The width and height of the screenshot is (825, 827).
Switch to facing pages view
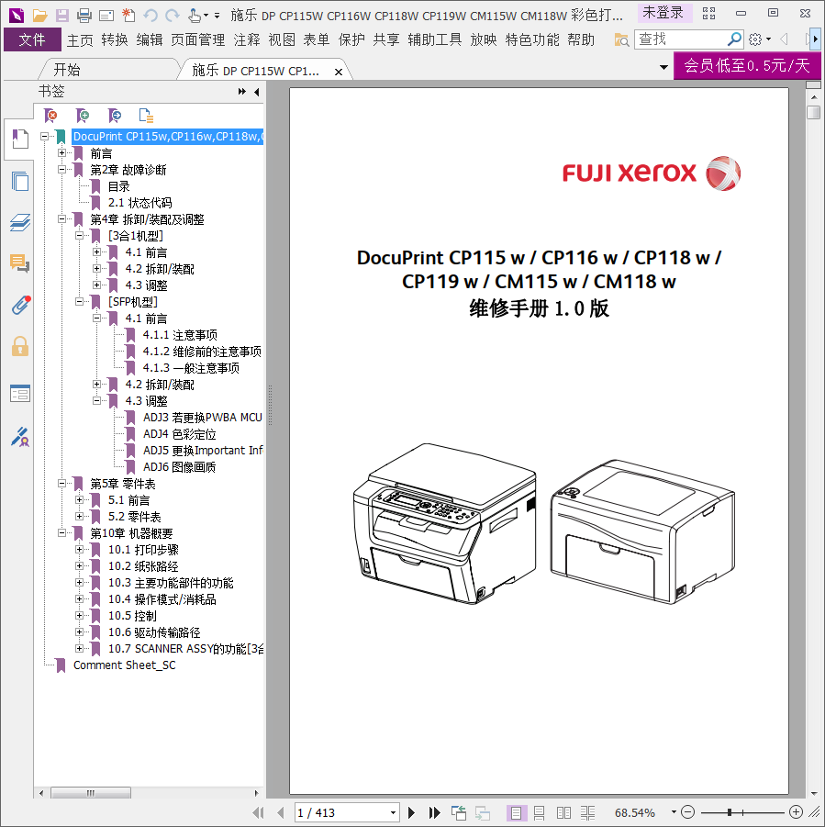pos(563,812)
